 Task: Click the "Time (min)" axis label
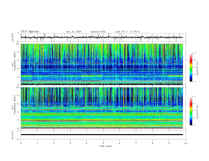[x=106, y=146]
